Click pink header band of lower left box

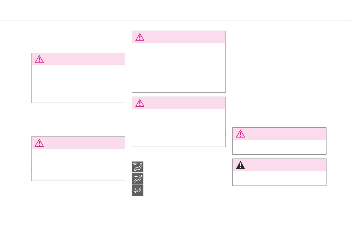pyautogui.click(x=78, y=143)
